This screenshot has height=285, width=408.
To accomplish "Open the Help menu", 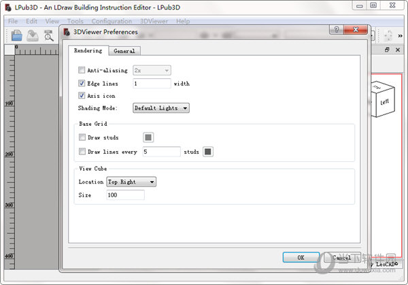I will tap(183, 21).
